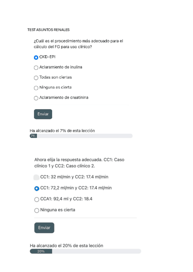Click the TEST ASUNTOS RENALES heading
Image resolution: width=193 pixels, height=272 pixels.
49,30
